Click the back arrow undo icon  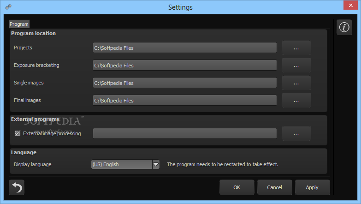click(x=17, y=187)
